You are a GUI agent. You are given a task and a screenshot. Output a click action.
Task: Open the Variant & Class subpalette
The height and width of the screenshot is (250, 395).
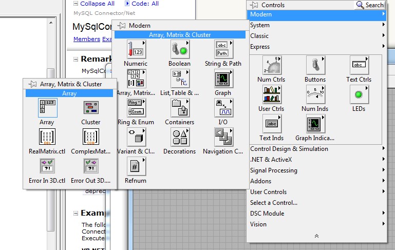point(136,137)
